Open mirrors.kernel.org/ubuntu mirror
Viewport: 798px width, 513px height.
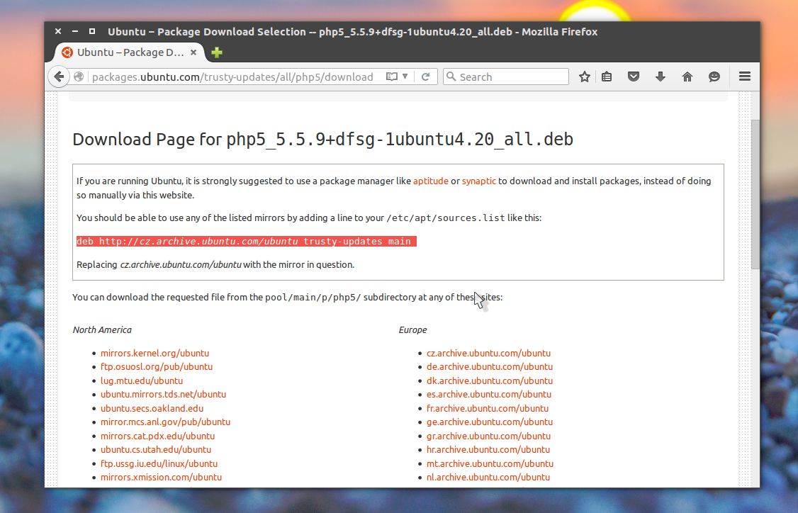click(154, 353)
